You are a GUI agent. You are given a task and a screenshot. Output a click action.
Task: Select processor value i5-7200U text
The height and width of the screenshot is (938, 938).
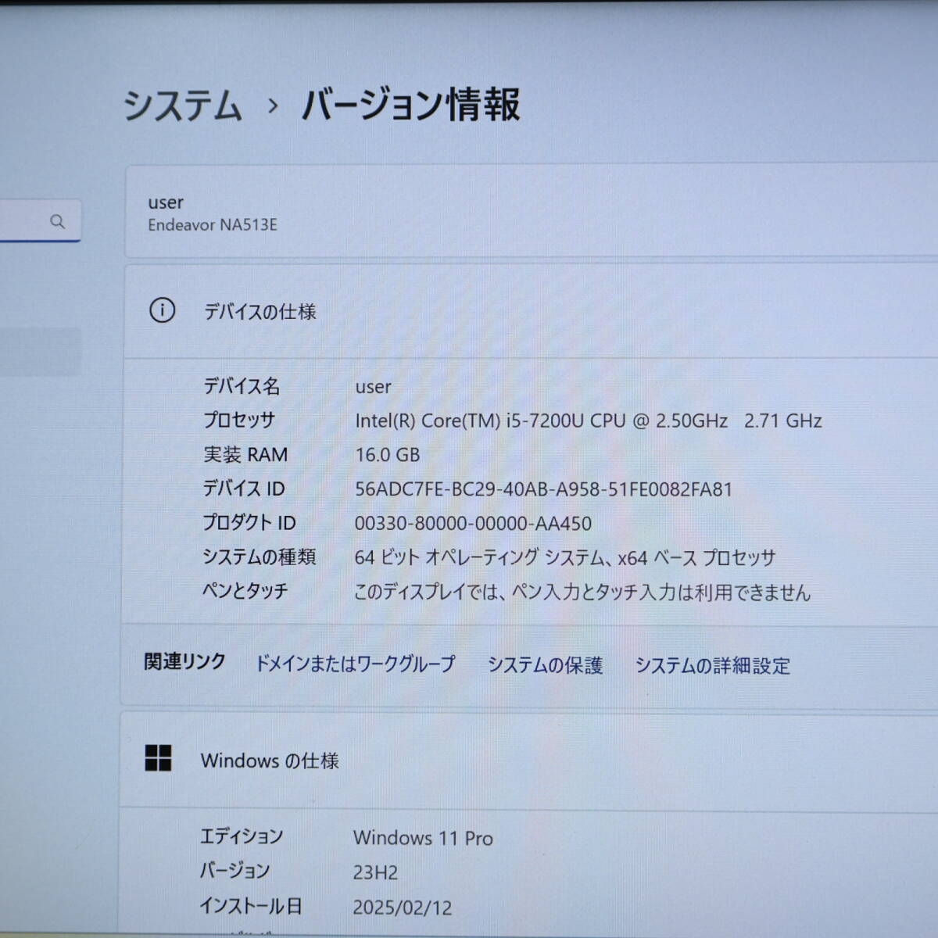point(589,421)
